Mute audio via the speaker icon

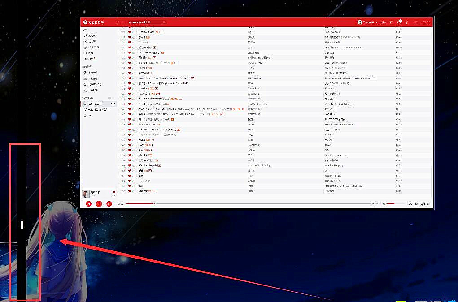click(384, 204)
